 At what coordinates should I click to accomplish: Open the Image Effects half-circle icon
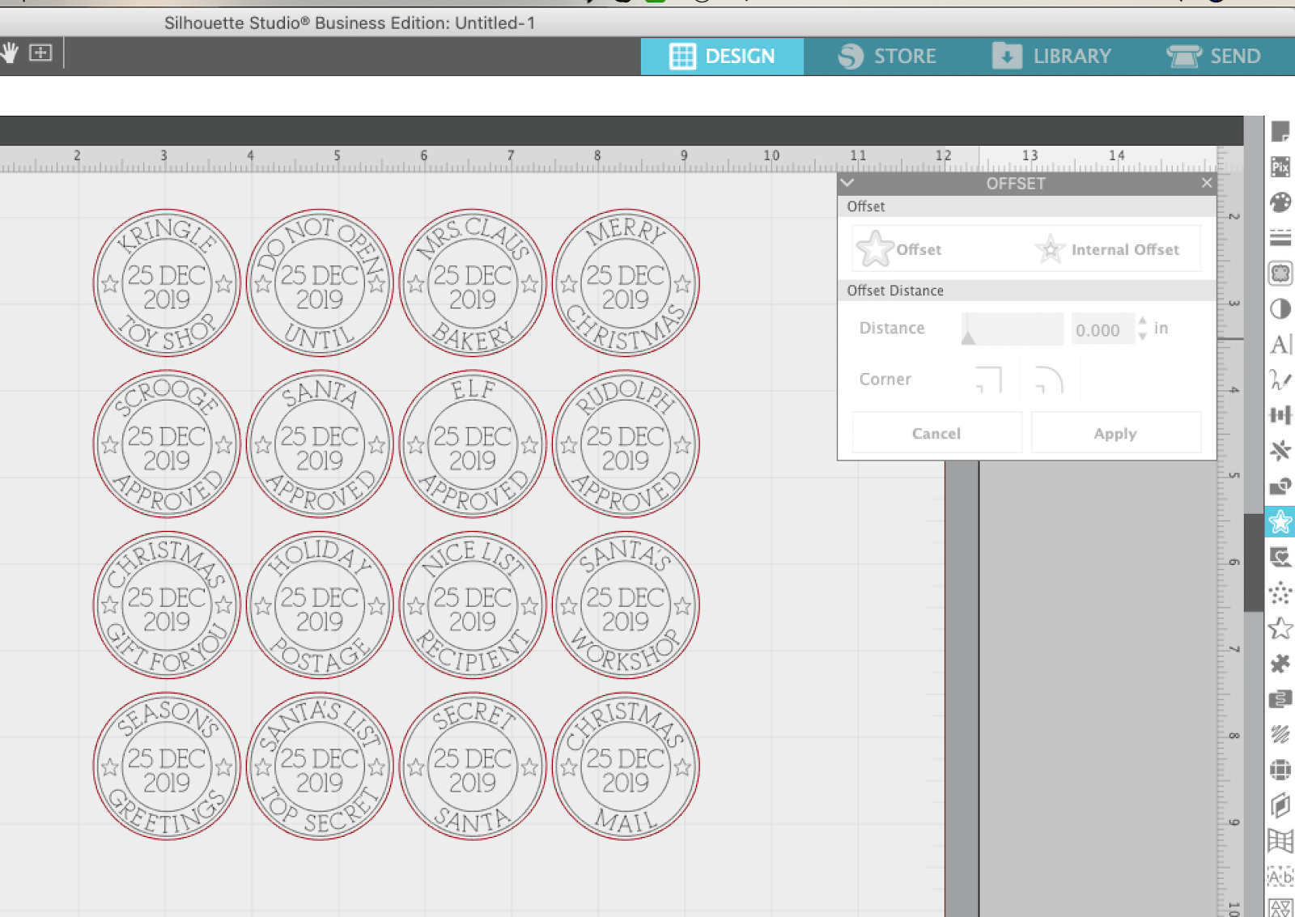[x=1280, y=309]
